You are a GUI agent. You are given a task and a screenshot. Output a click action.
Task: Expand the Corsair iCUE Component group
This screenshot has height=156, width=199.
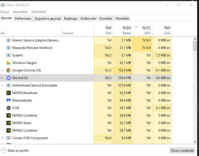click(2, 138)
